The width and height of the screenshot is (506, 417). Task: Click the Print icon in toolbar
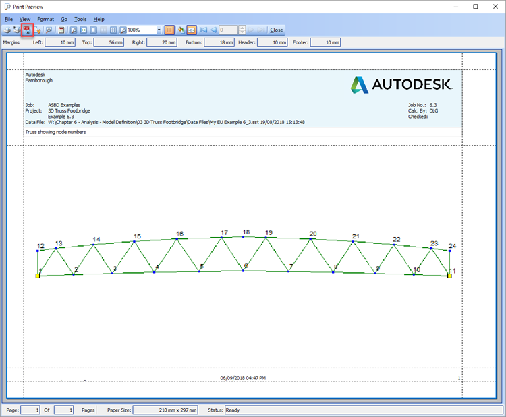click(x=7, y=30)
